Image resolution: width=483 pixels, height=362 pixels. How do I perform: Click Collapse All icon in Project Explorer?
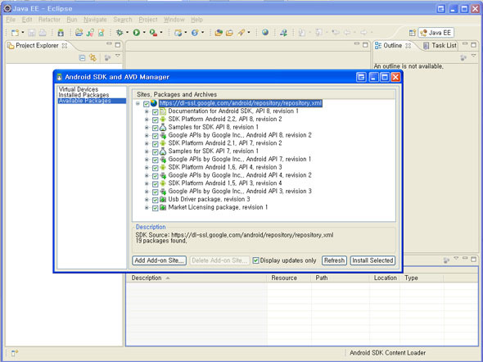[82, 57]
